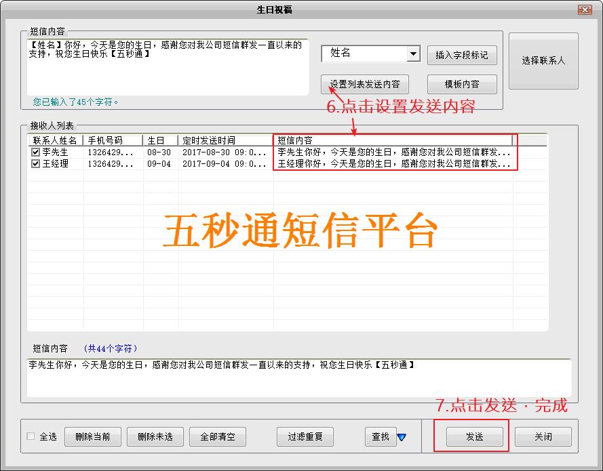Viewport: 603px width, 471px height.
Task: Open 模板内容 button
Action: [462, 84]
